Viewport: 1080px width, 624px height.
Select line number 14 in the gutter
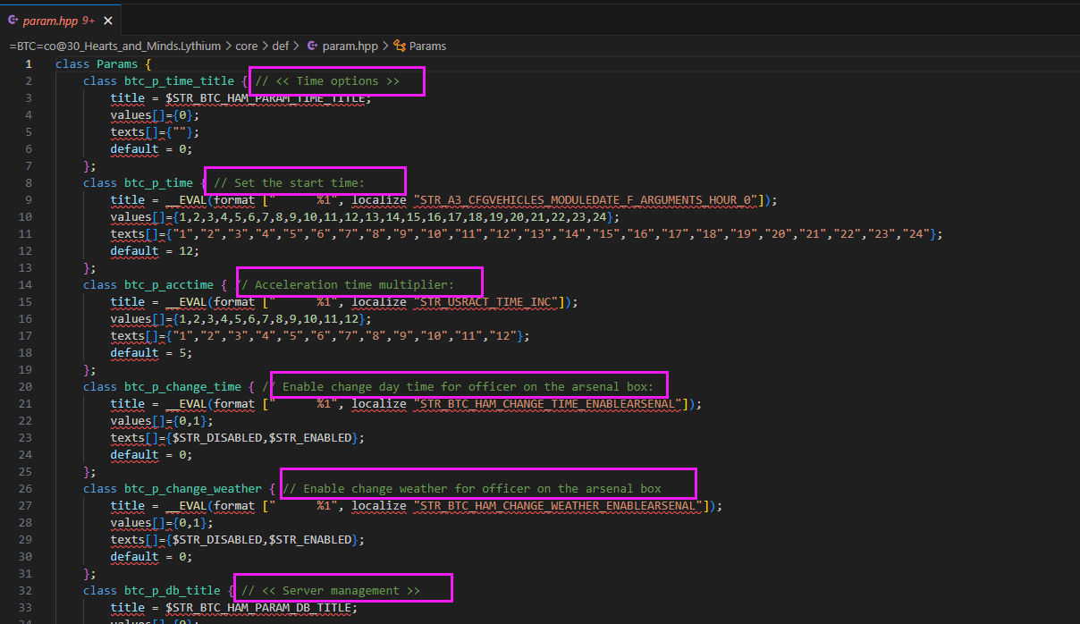[x=26, y=284]
